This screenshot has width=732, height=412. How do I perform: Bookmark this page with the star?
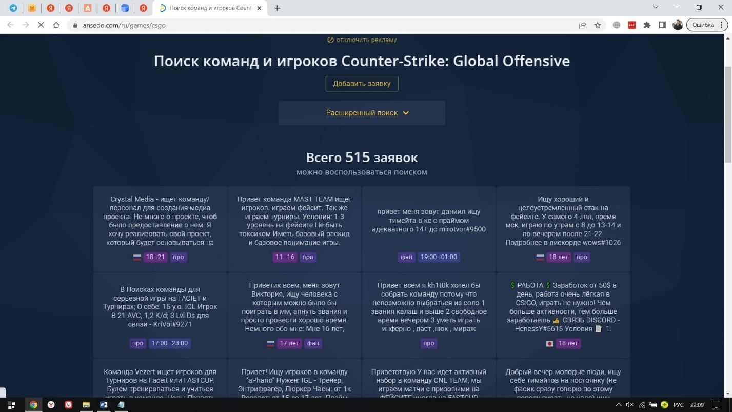pos(598,25)
